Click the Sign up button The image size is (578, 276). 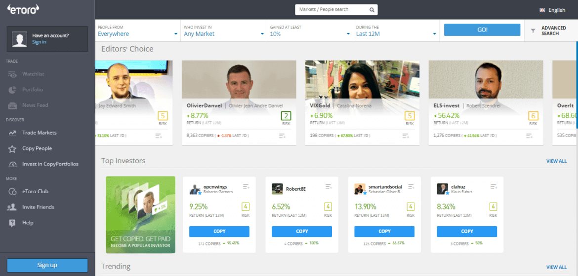pyautogui.click(x=47, y=265)
